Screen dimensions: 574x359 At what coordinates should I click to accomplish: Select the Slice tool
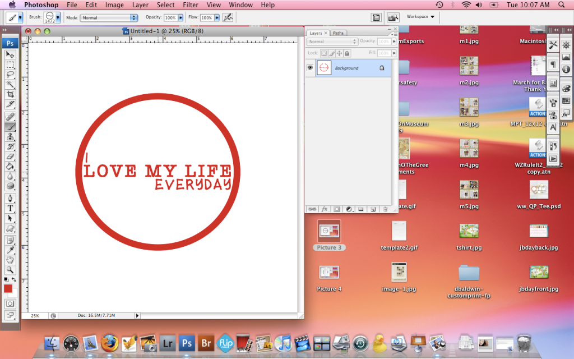[x=10, y=104]
